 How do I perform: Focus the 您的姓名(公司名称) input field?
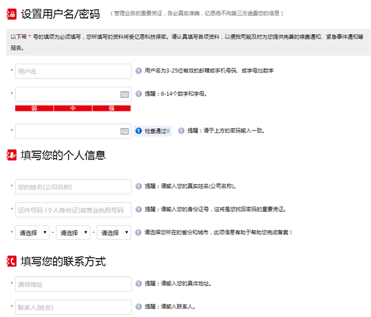tap(74, 187)
